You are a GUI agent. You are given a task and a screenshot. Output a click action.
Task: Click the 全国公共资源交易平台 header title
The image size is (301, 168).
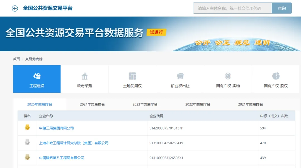point(48,8)
